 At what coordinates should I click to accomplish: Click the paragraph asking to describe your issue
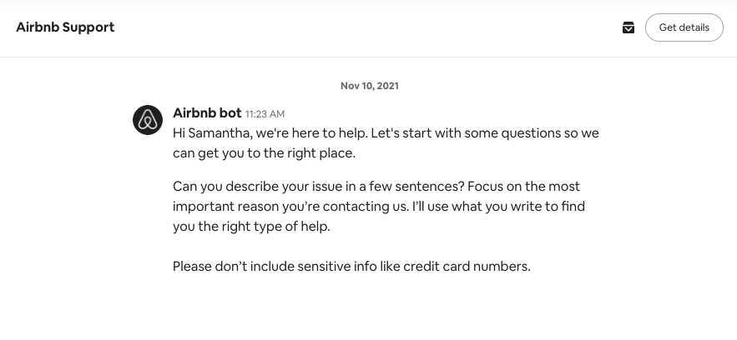pyautogui.click(x=376, y=206)
